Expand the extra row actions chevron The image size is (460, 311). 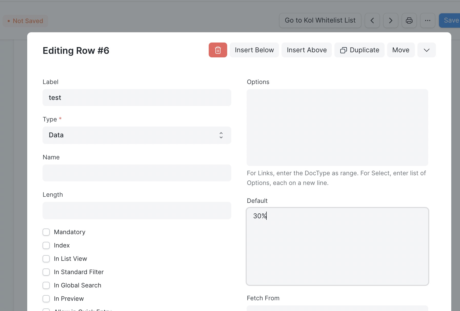point(426,50)
